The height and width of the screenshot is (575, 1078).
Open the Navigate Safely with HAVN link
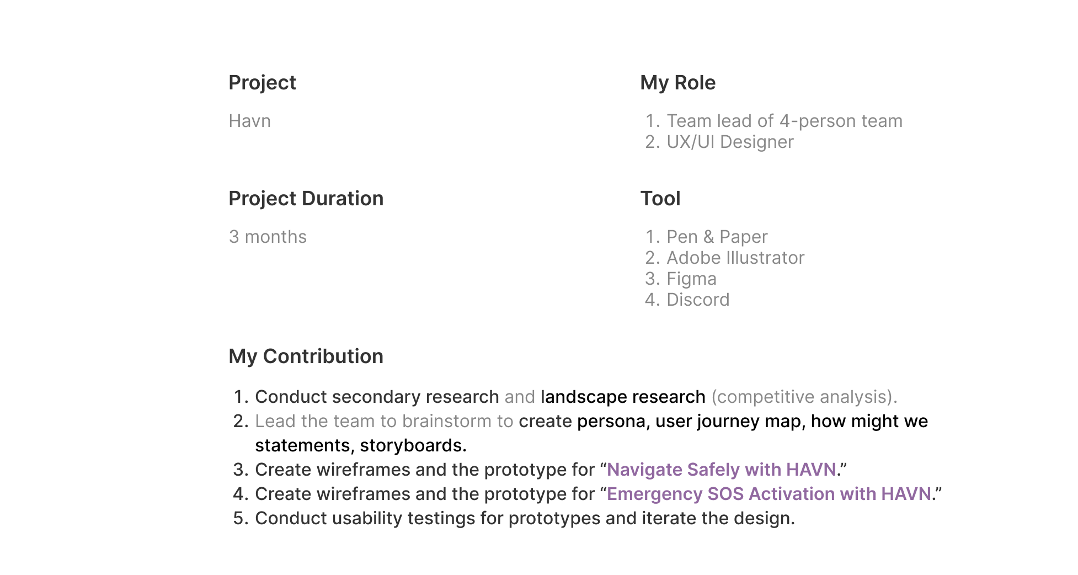point(722,470)
